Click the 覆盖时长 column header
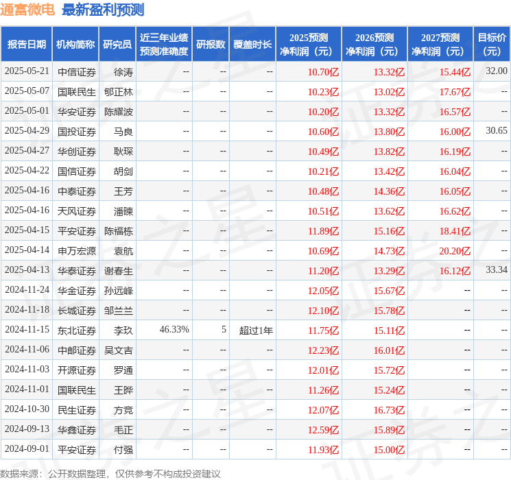The height and width of the screenshot is (480, 511). pyautogui.click(x=252, y=45)
